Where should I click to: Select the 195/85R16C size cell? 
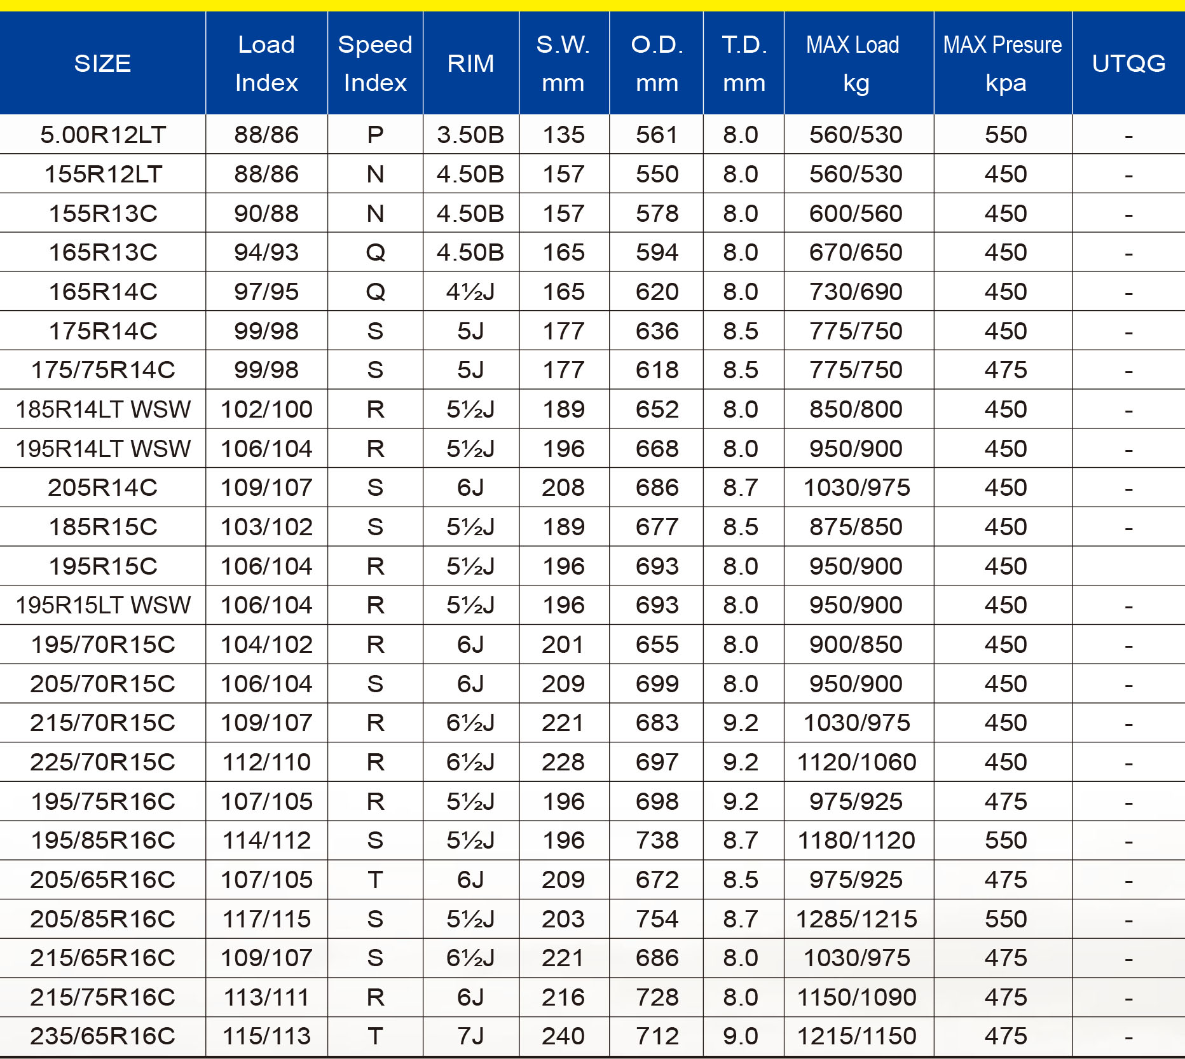pos(102,840)
